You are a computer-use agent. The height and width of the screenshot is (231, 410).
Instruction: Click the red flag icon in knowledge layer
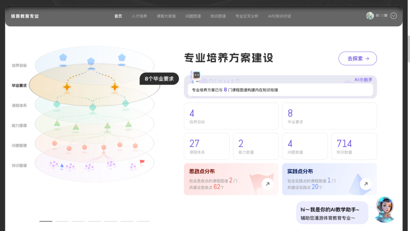click(142, 162)
